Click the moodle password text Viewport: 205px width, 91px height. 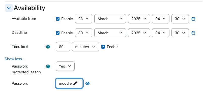click(65, 83)
